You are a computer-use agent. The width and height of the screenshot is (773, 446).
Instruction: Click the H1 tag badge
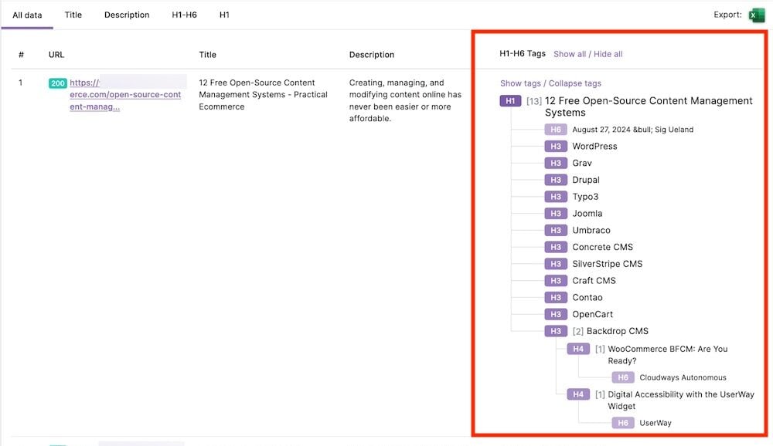pyautogui.click(x=510, y=101)
